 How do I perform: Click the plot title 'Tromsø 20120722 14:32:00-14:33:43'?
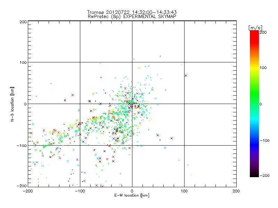click(x=132, y=12)
